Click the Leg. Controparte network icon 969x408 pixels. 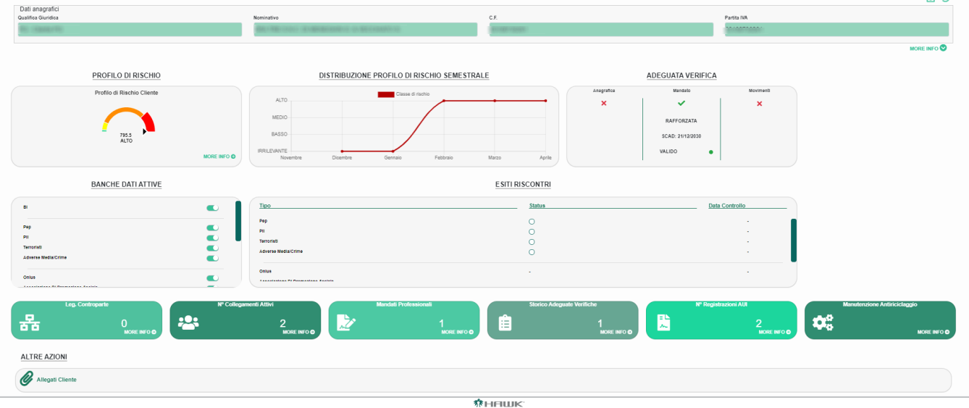(x=30, y=324)
